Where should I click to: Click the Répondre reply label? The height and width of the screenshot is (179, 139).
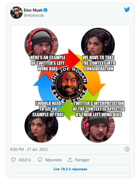(x=53, y=160)
